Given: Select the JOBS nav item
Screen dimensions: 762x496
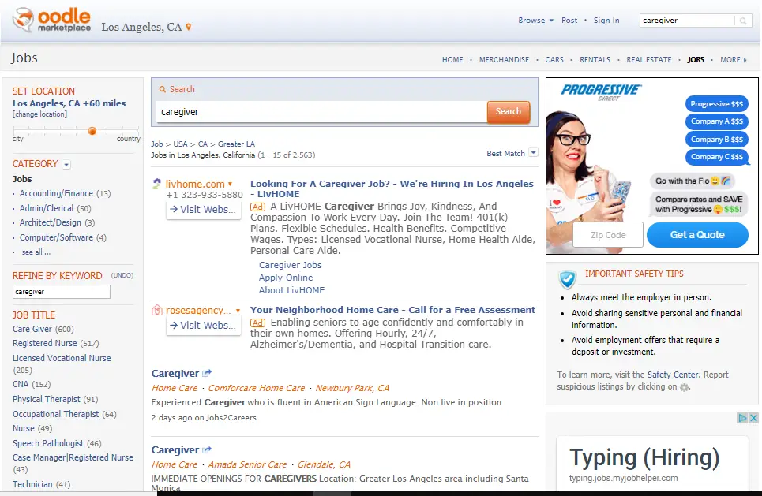Looking at the screenshot, I should (696, 60).
